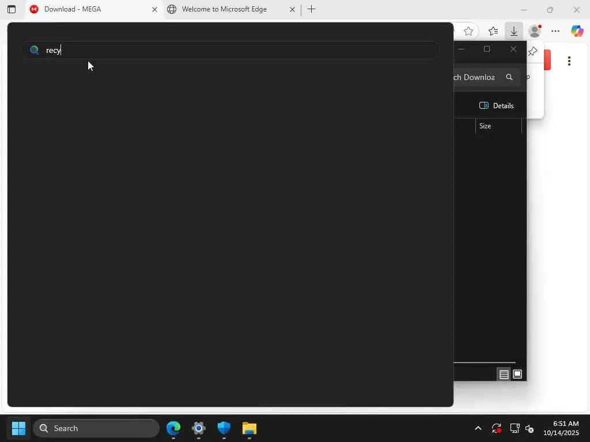Open Edge Settings and more menu
Image resolution: width=590 pixels, height=442 pixels.
coord(555,31)
